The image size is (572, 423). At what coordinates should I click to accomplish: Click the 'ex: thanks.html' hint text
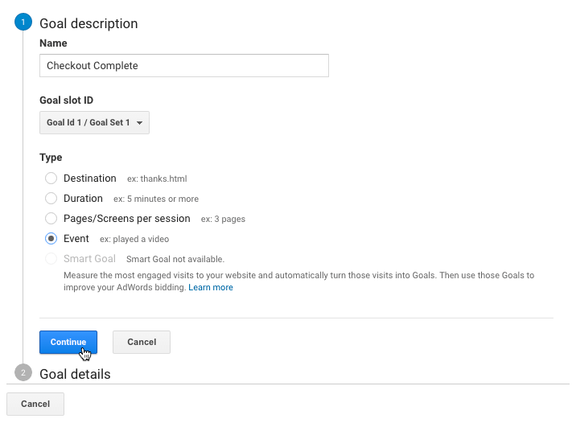click(x=157, y=179)
